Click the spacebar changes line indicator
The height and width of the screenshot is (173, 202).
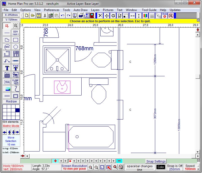pyautogui.click(x=140, y=167)
